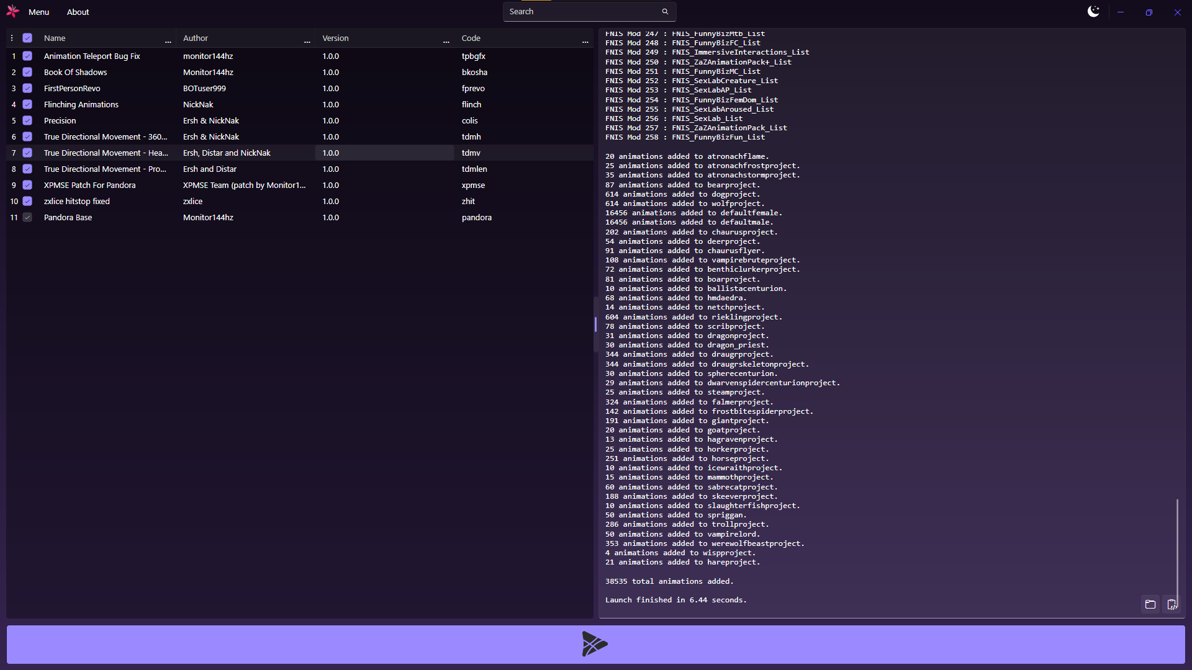1192x670 pixels.
Task: Select the Flinching Animations mod row
Action: (x=81, y=104)
